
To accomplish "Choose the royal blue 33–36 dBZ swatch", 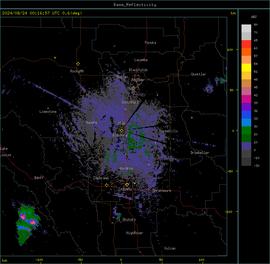I will [x=246, y=114].
